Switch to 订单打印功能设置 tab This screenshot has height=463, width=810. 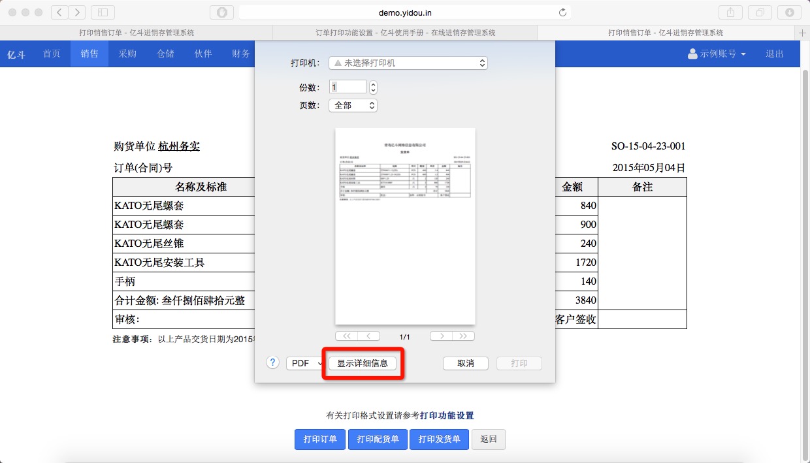(405, 33)
